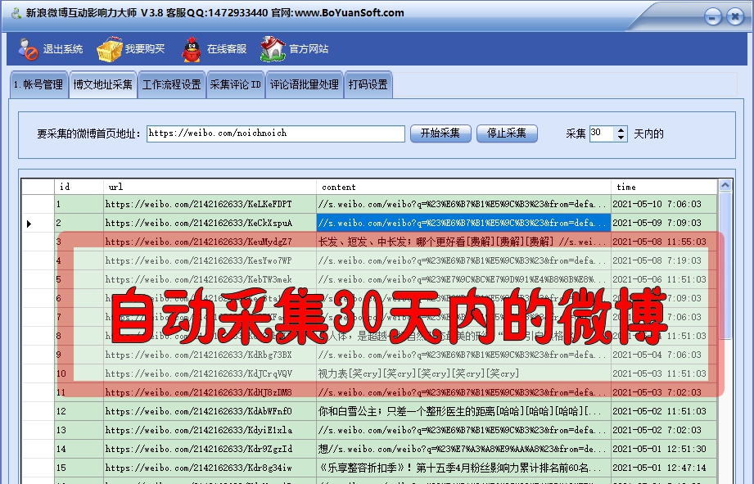The image size is (754, 484).
Task: Click the 开始采集 button
Action: [x=440, y=133]
